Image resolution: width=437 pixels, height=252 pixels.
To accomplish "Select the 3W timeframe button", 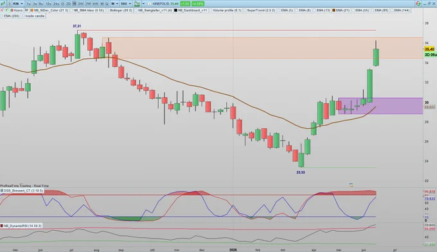I will [88, 4].
